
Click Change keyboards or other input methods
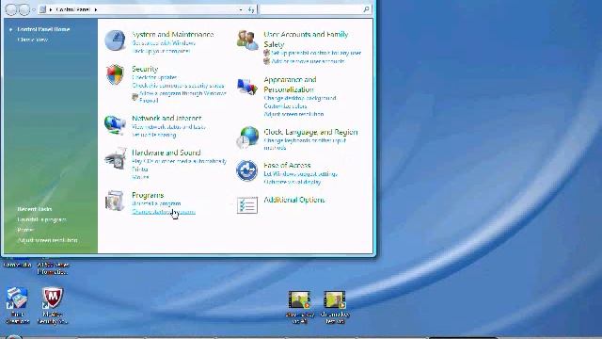pos(305,144)
